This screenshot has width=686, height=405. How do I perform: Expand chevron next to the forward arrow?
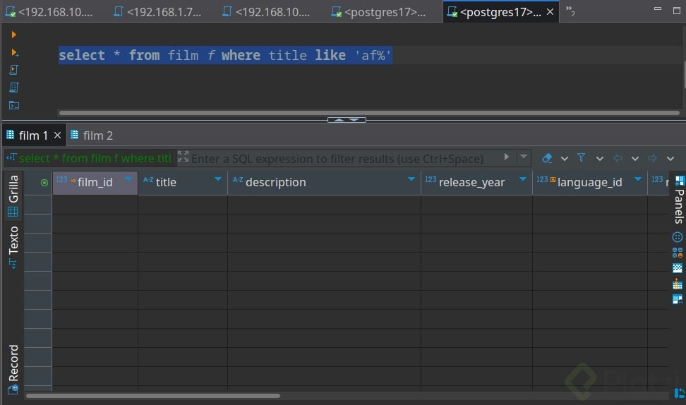click(670, 159)
